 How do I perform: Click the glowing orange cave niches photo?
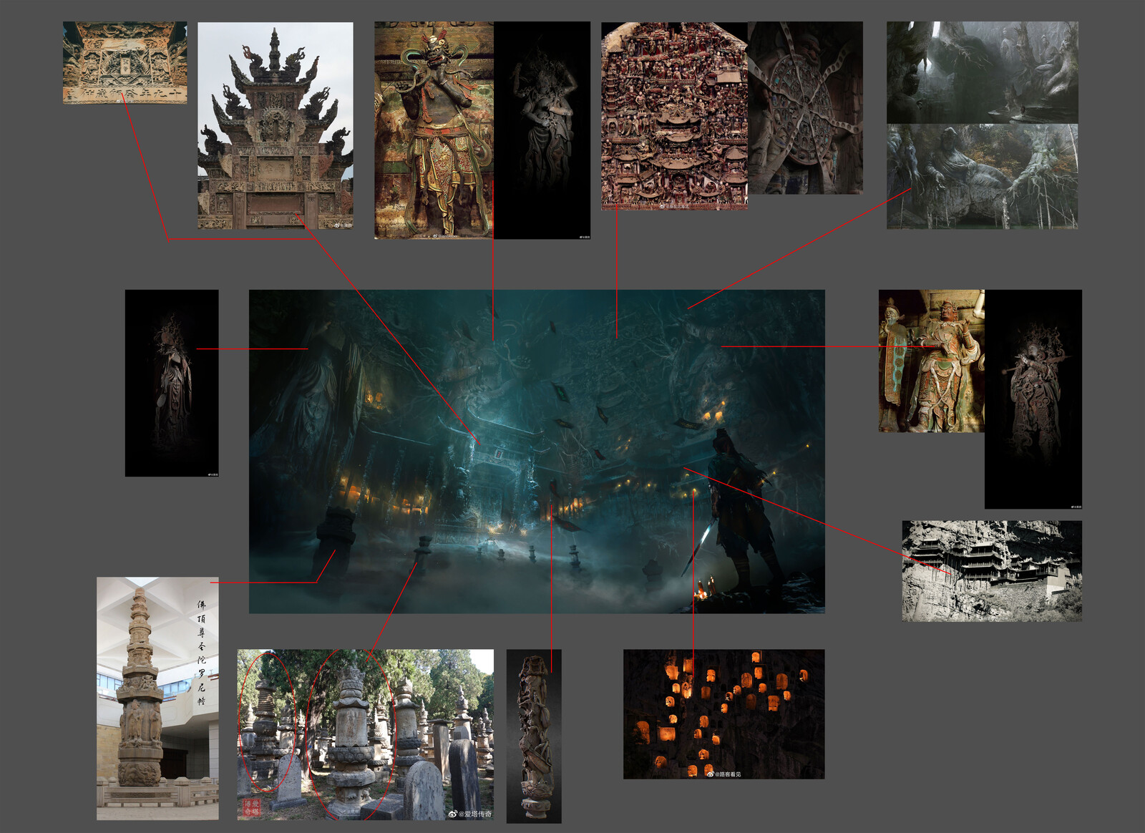pyautogui.click(x=724, y=714)
